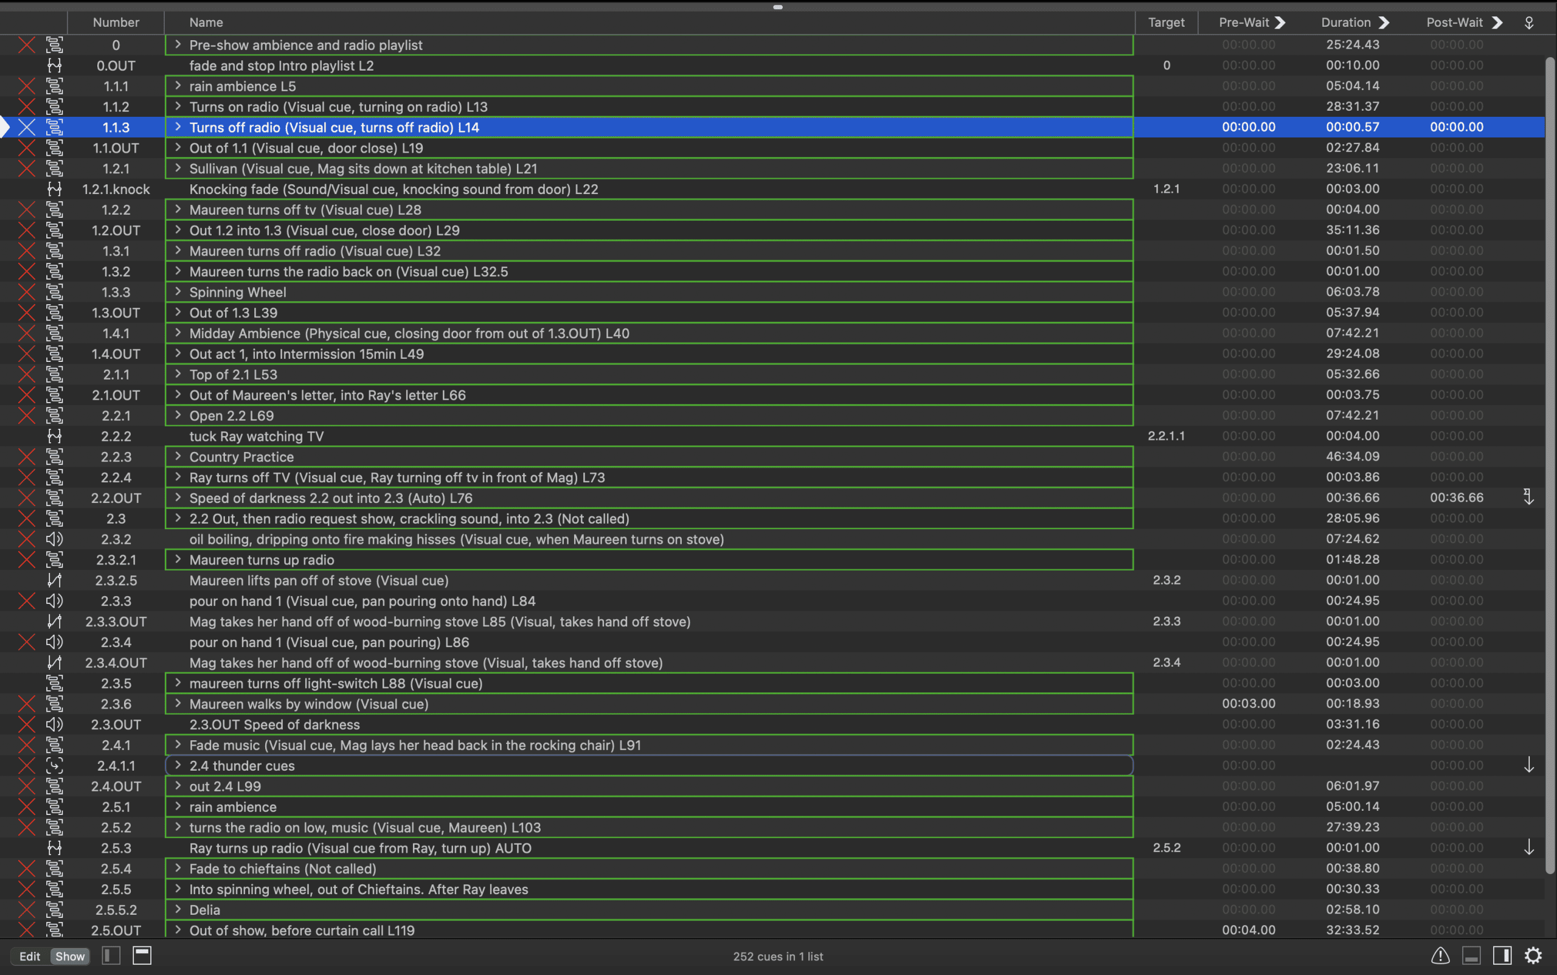The width and height of the screenshot is (1557, 975).
Task: Click the Name column header
Action: (x=206, y=23)
